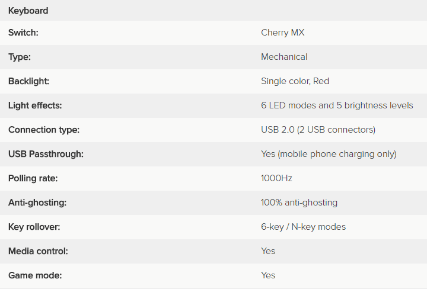This screenshot has height=289, width=427.
Task: Click the Single color, Red value
Action: [x=295, y=81]
